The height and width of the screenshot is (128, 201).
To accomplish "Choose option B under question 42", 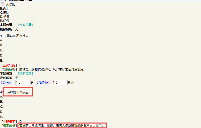I will tap(2, 102).
